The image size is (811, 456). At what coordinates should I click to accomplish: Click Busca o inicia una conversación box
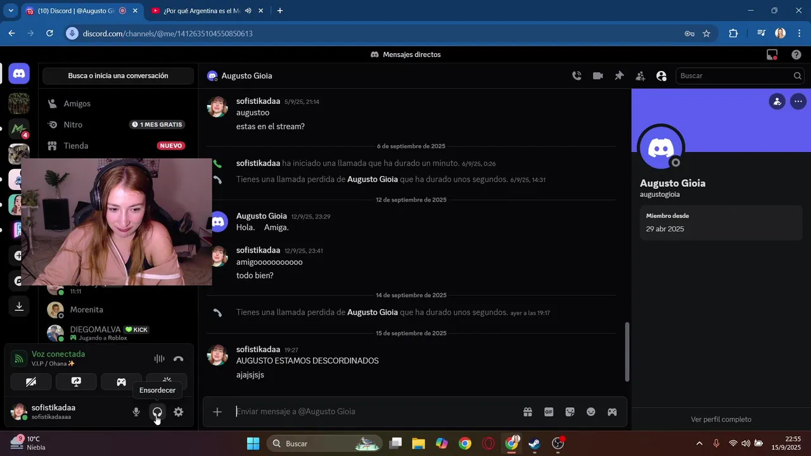tap(118, 76)
